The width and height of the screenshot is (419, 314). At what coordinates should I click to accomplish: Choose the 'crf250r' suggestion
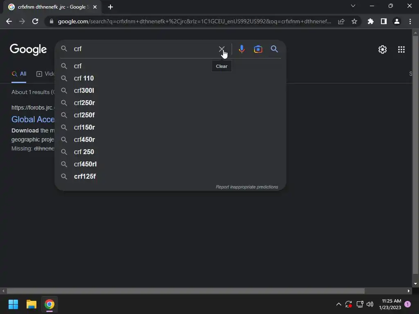point(170,103)
